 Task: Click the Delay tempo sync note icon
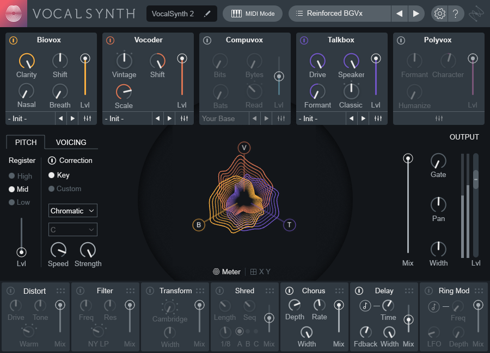tap(365, 306)
